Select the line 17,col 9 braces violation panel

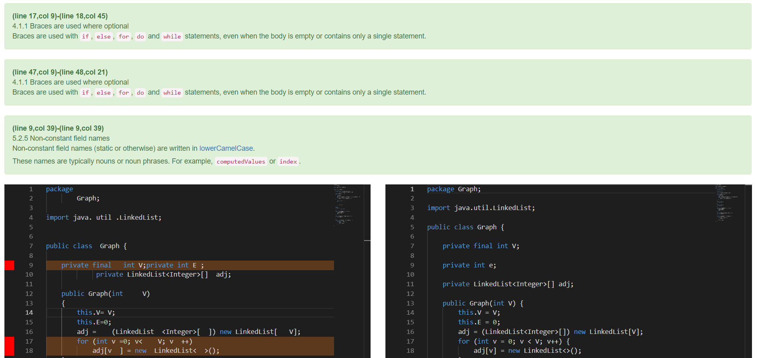pyautogui.click(x=378, y=26)
